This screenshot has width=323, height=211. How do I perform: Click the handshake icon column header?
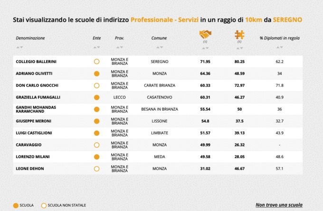pyautogui.click(x=205, y=35)
